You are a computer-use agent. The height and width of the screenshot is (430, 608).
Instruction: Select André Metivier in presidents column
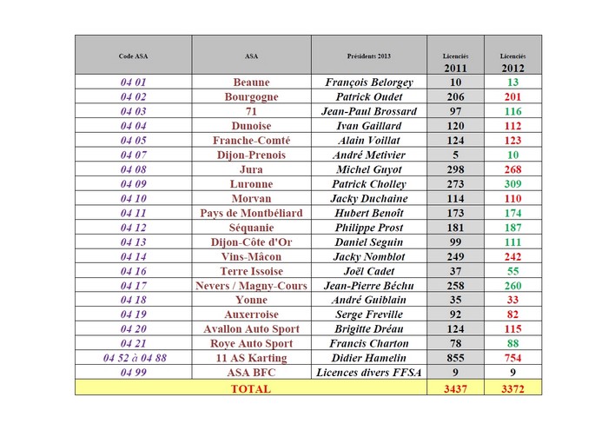point(368,155)
